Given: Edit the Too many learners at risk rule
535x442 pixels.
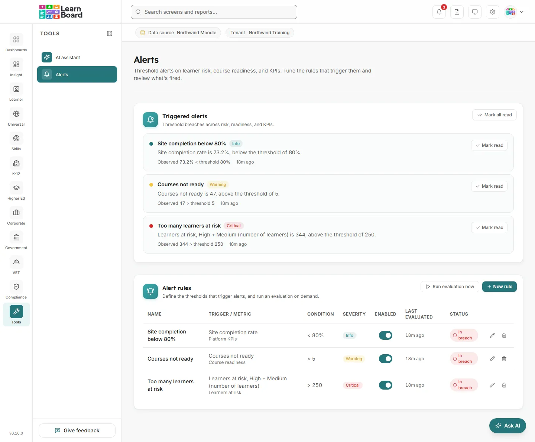Looking at the screenshot, I should pyautogui.click(x=492, y=385).
